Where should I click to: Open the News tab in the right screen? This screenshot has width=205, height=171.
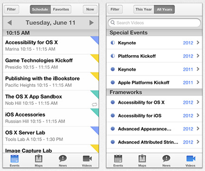click(x=166, y=161)
